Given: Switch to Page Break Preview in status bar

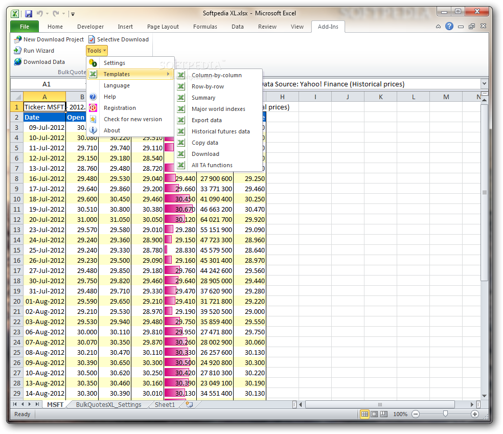Looking at the screenshot, I should 384,414.
